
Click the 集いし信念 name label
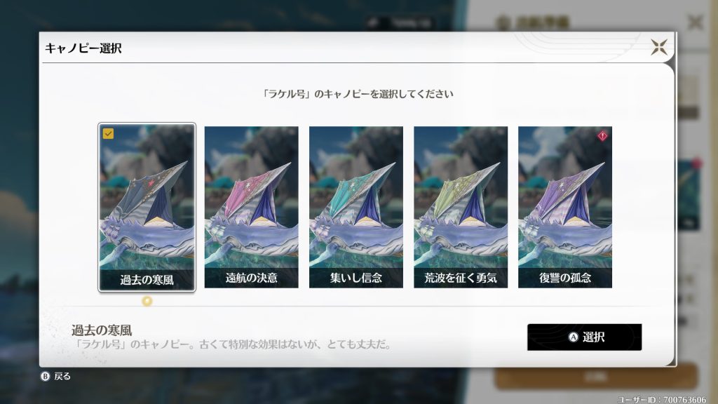coord(355,278)
